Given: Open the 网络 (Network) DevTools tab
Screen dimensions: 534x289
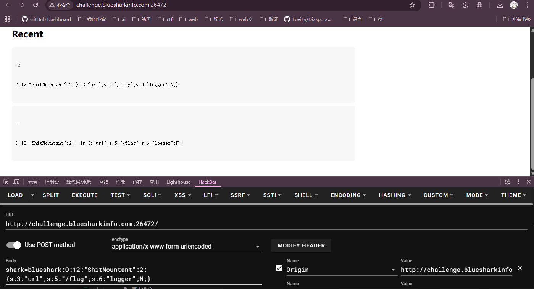Looking at the screenshot, I should click(x=104, y=182).
